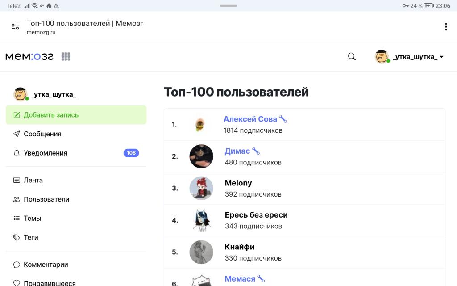This screenshot has height=286, width=457.
Task: Click the Теги tag icon
Action: 17,237
